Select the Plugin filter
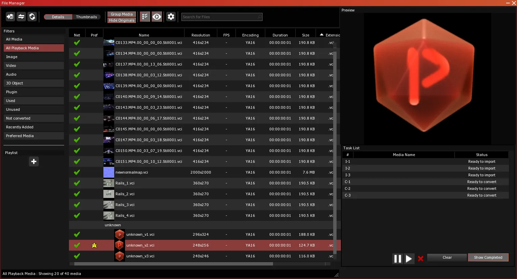517x279 pixels. click(x=34, y=92)
